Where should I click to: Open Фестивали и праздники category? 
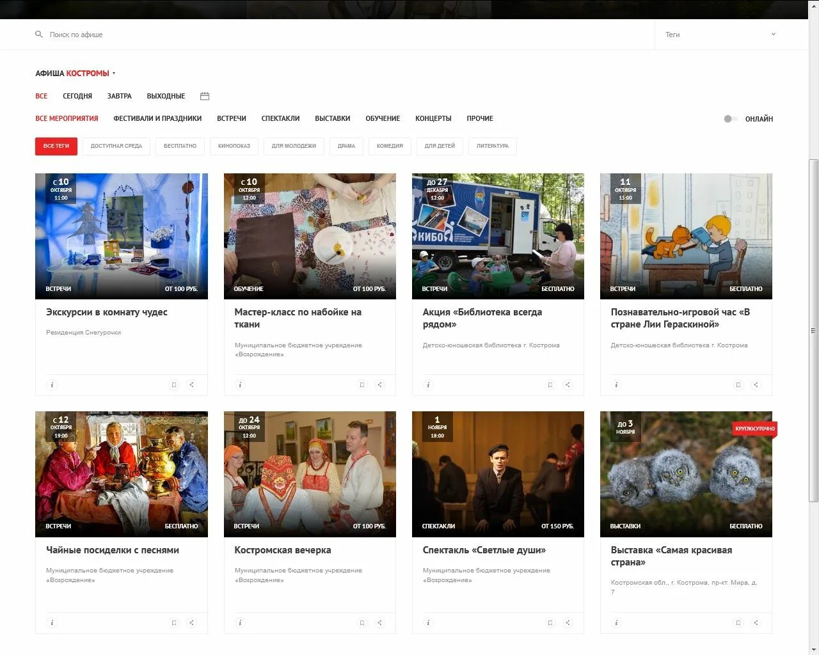(x=157, y=118)
